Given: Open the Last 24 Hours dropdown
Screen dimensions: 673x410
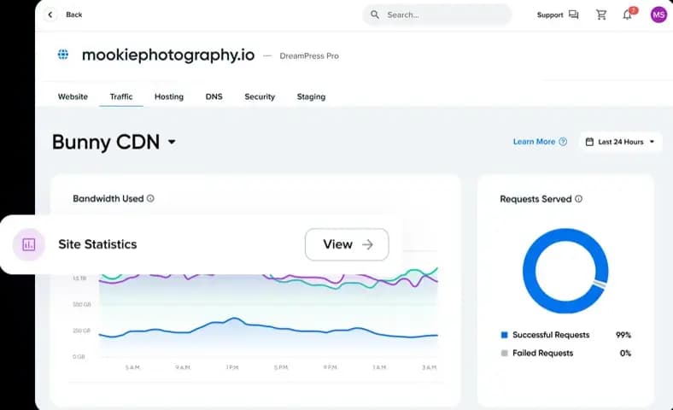Looking at the screenshot, I should 620,142.
